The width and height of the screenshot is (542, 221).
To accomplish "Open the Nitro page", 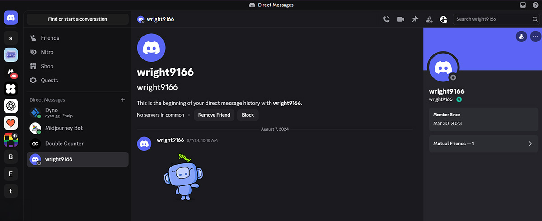I will coord(78,52).
